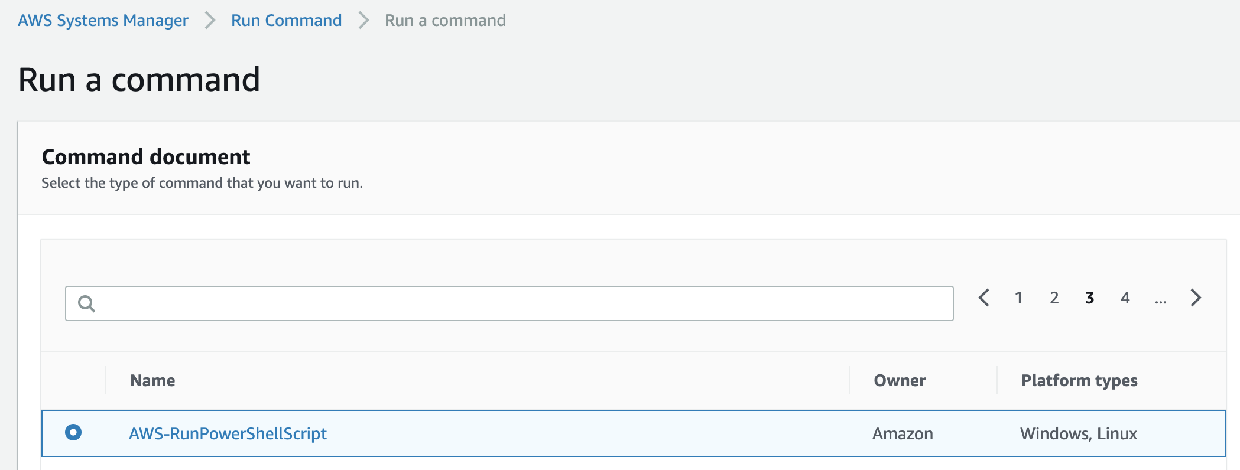The width and height of the screenshot is (1240, 470).
Task: Click the search magnifier icon
Action: point(86,303)
